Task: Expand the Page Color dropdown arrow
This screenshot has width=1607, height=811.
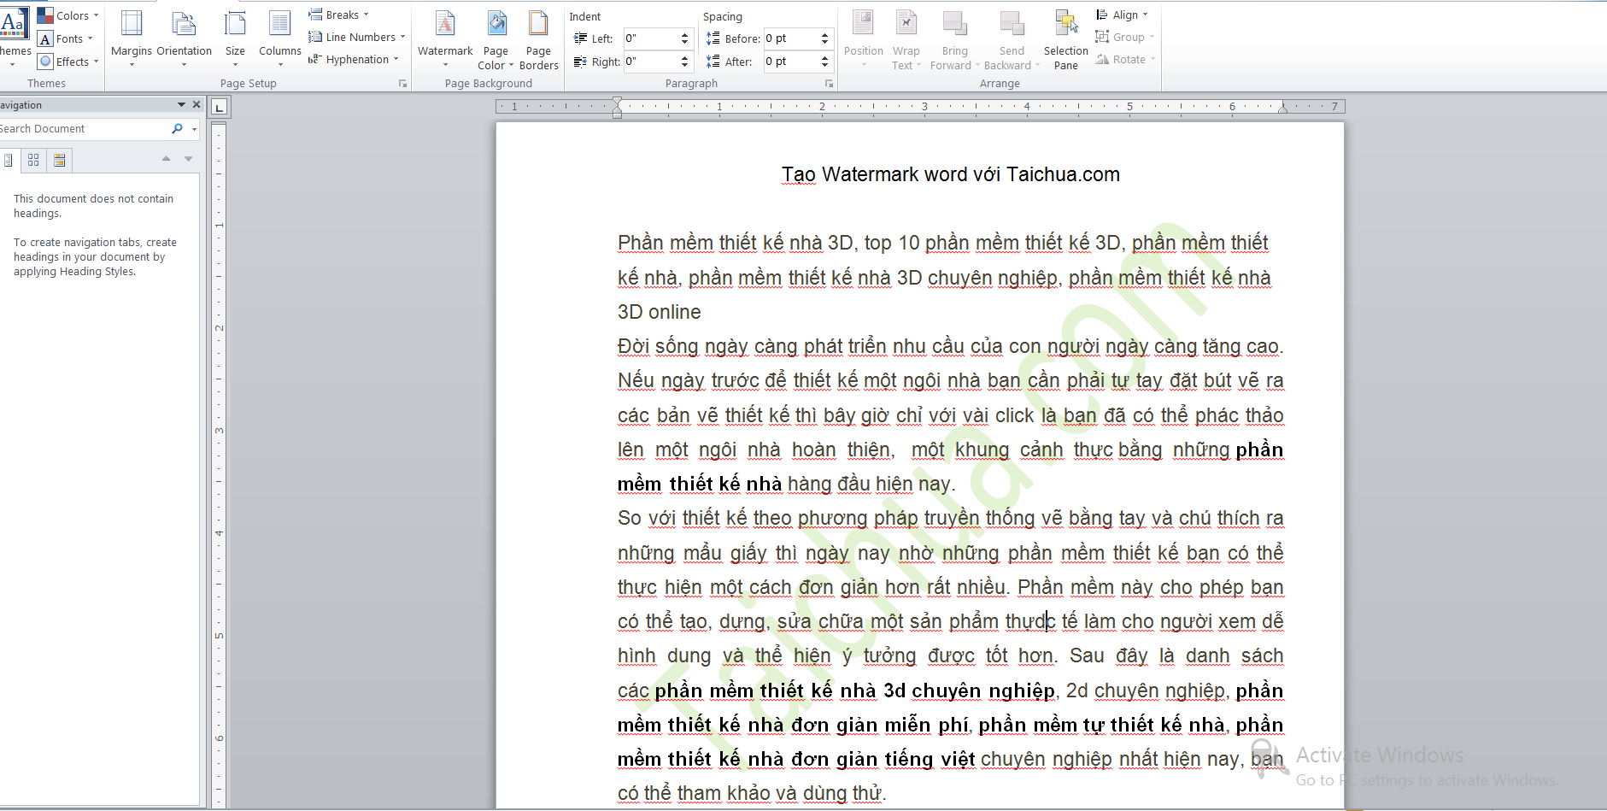Action: point(511,65)
